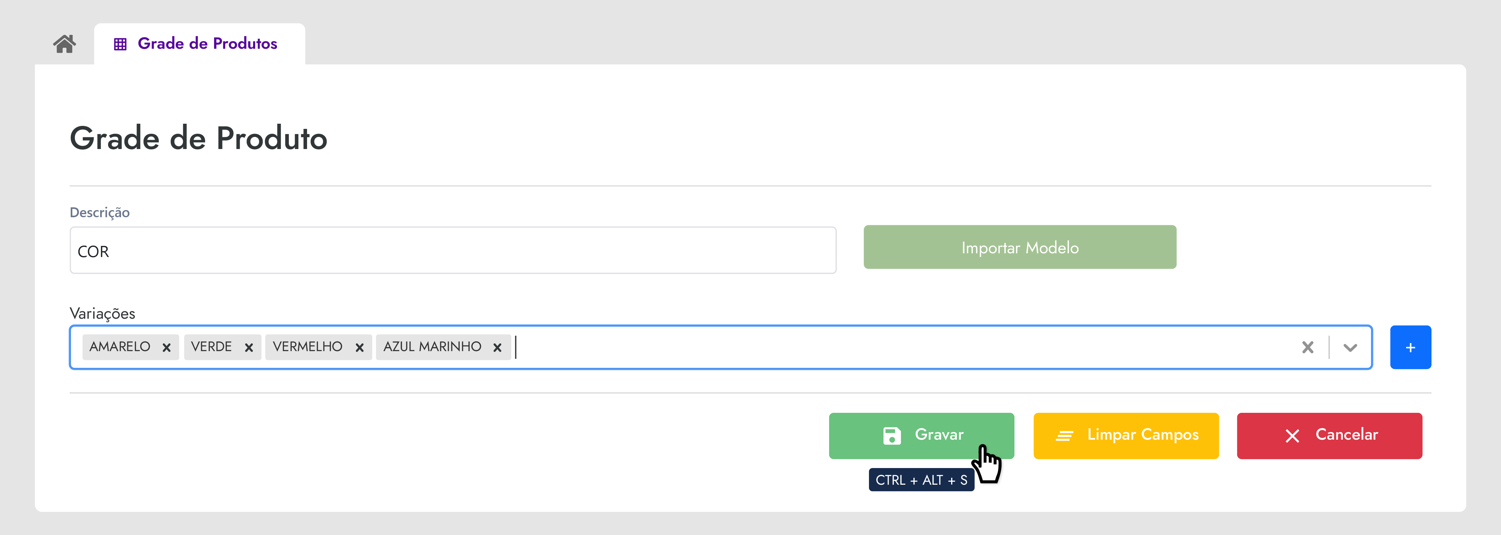Remove the VERMELHO variation tag
1501x535 pixels.
(360, 347)
